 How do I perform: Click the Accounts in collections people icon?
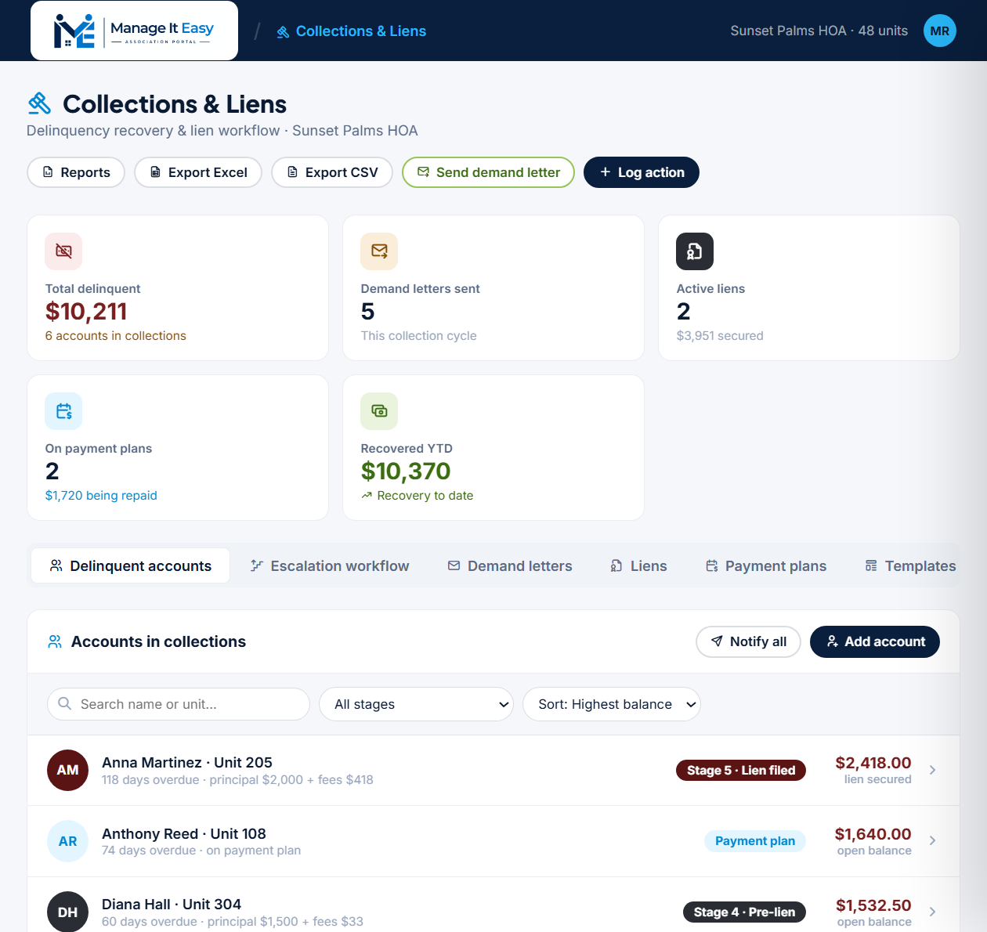coord(55,641)
